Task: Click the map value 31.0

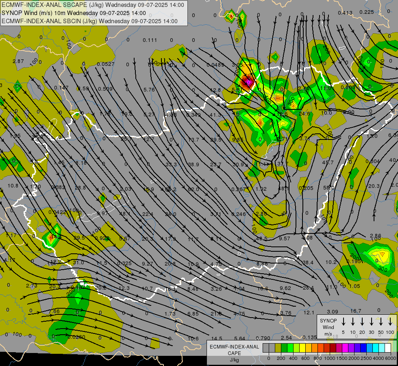Action: pos(78,262)
